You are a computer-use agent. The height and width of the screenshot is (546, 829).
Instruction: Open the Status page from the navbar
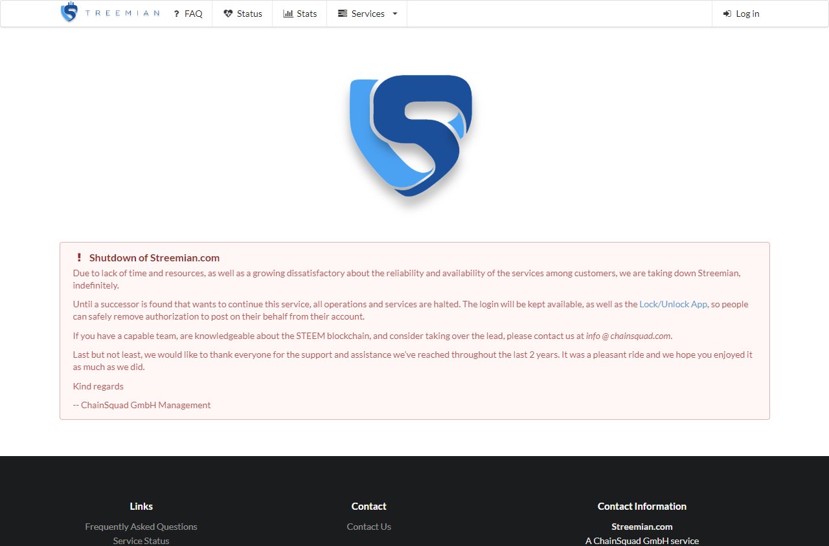(248, 13)
